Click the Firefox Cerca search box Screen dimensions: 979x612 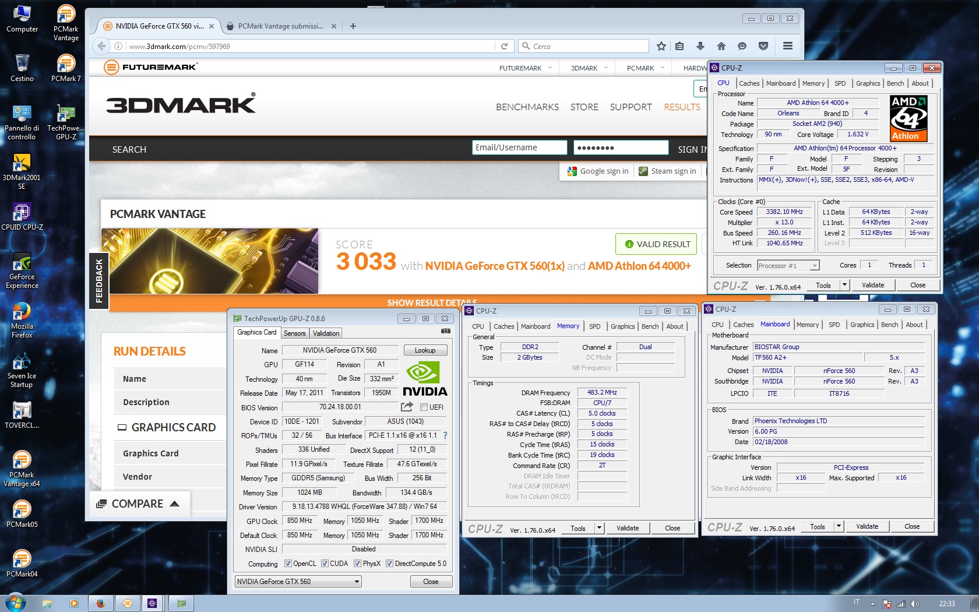[584, 46]
